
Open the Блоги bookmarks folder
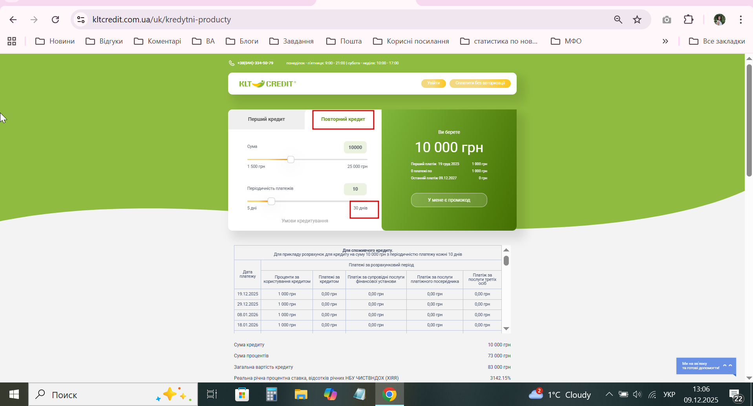[x=242, y=41]
